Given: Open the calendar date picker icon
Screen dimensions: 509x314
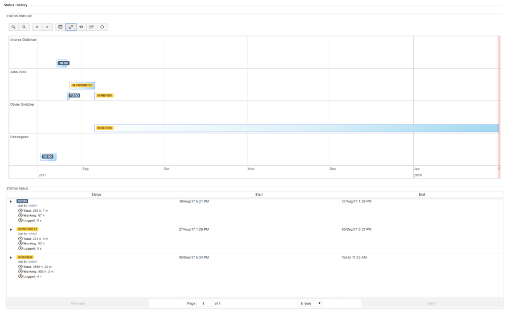Looking at the screenshot, I should pos(60,27).
